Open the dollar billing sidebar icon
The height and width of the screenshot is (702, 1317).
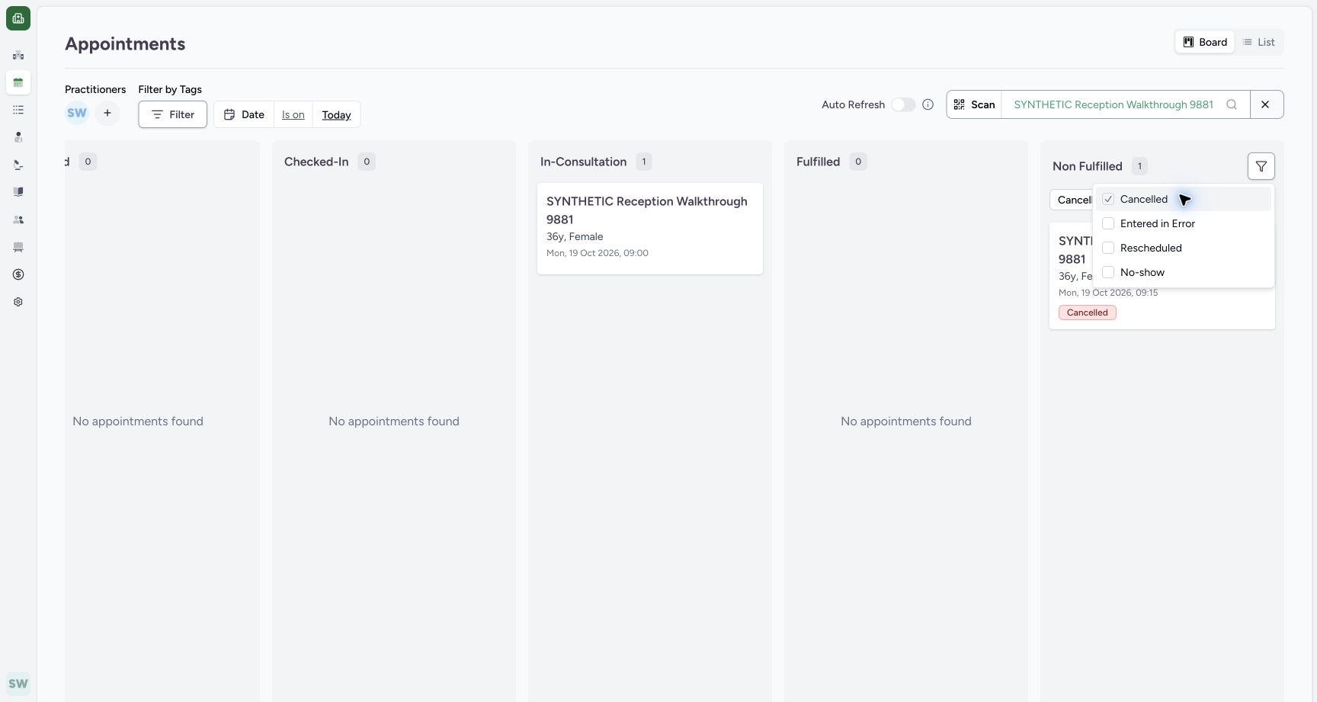point(18,274)
